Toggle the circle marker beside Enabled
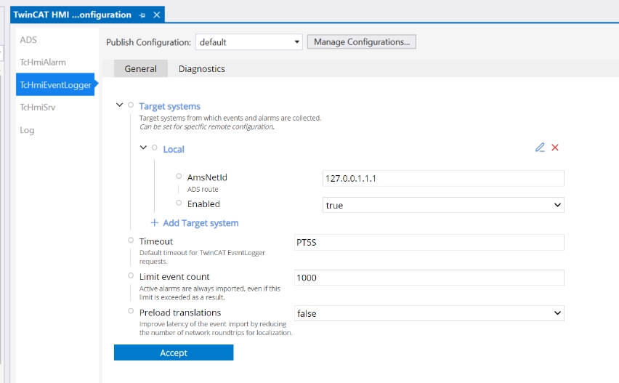Image resolution: width=619 pixels, height=383 pixels. [x=179, y=203]
